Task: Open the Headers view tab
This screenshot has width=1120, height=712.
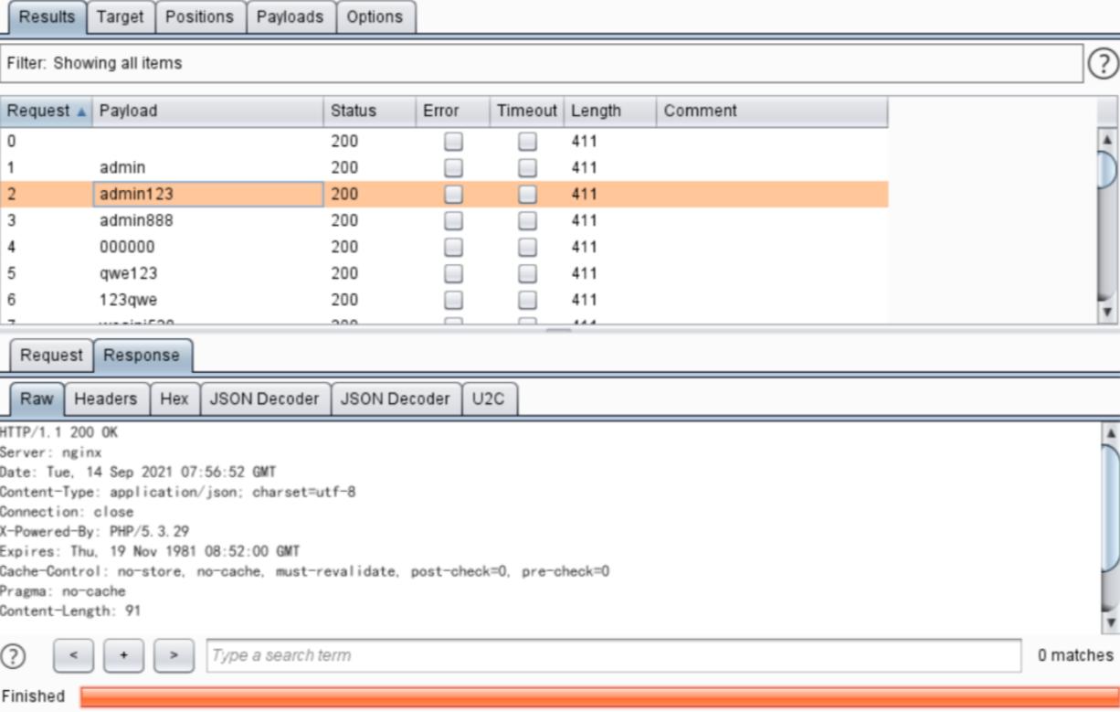Action: [x=106, y=399]
